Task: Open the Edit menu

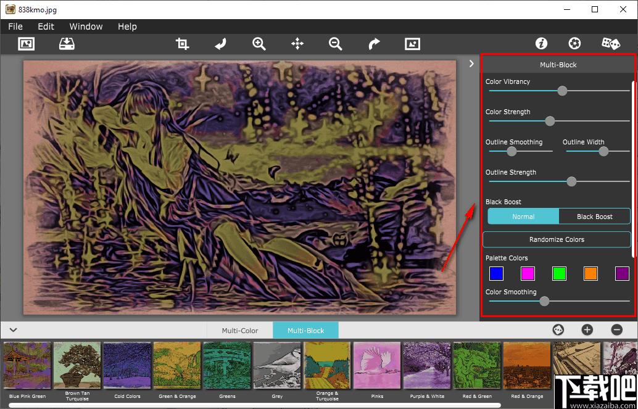Action: coord(46,27)
